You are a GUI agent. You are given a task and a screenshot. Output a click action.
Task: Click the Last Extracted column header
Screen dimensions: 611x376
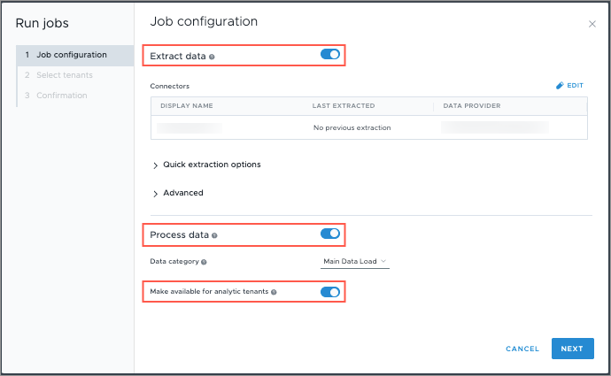[x=344, y=106]
